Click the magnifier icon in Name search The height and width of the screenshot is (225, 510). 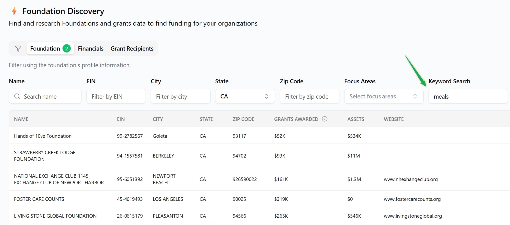coord(17,97)
